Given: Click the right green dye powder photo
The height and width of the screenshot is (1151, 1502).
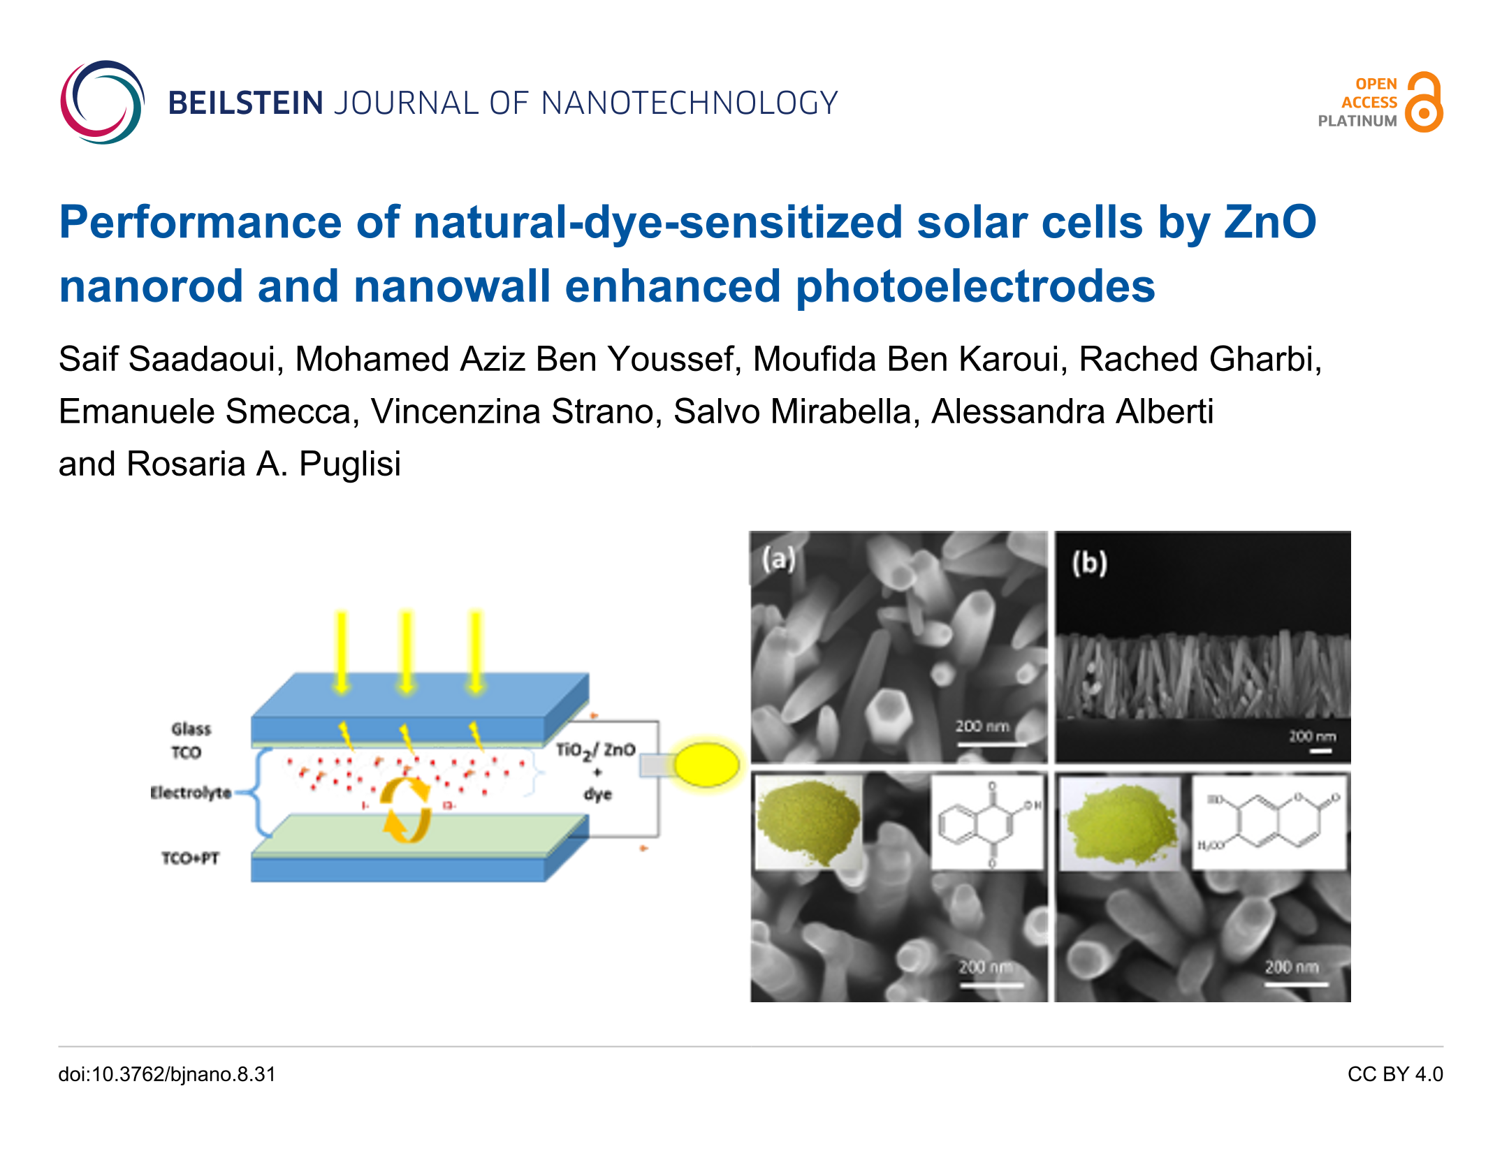Looking at the screenshot, I should [1119, 823].
